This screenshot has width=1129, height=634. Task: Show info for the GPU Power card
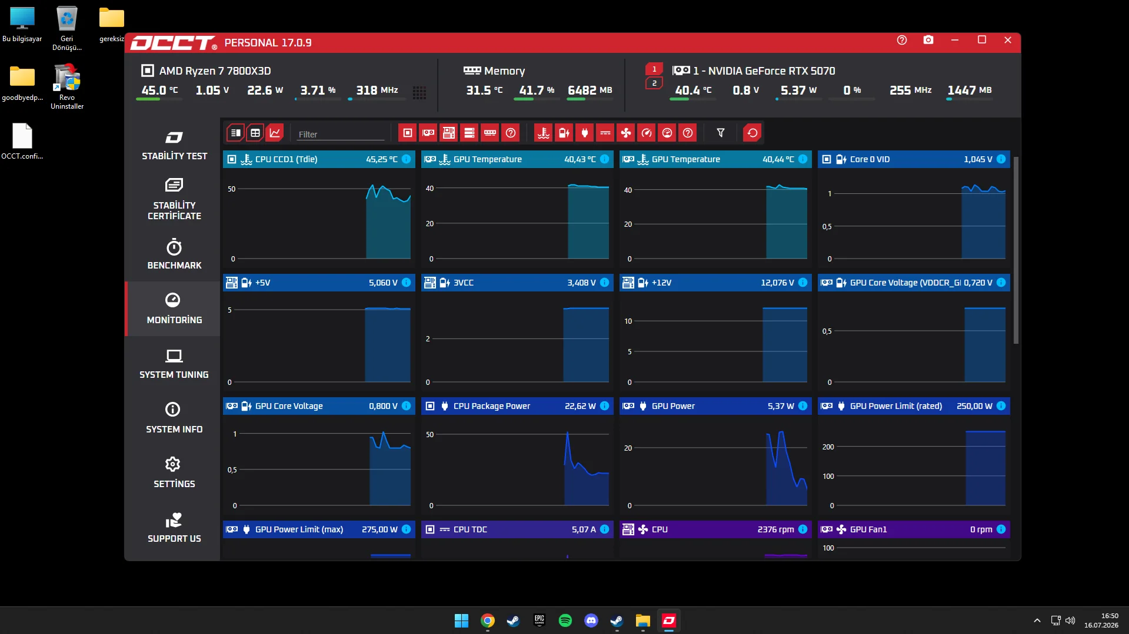[x=802, y=406]
